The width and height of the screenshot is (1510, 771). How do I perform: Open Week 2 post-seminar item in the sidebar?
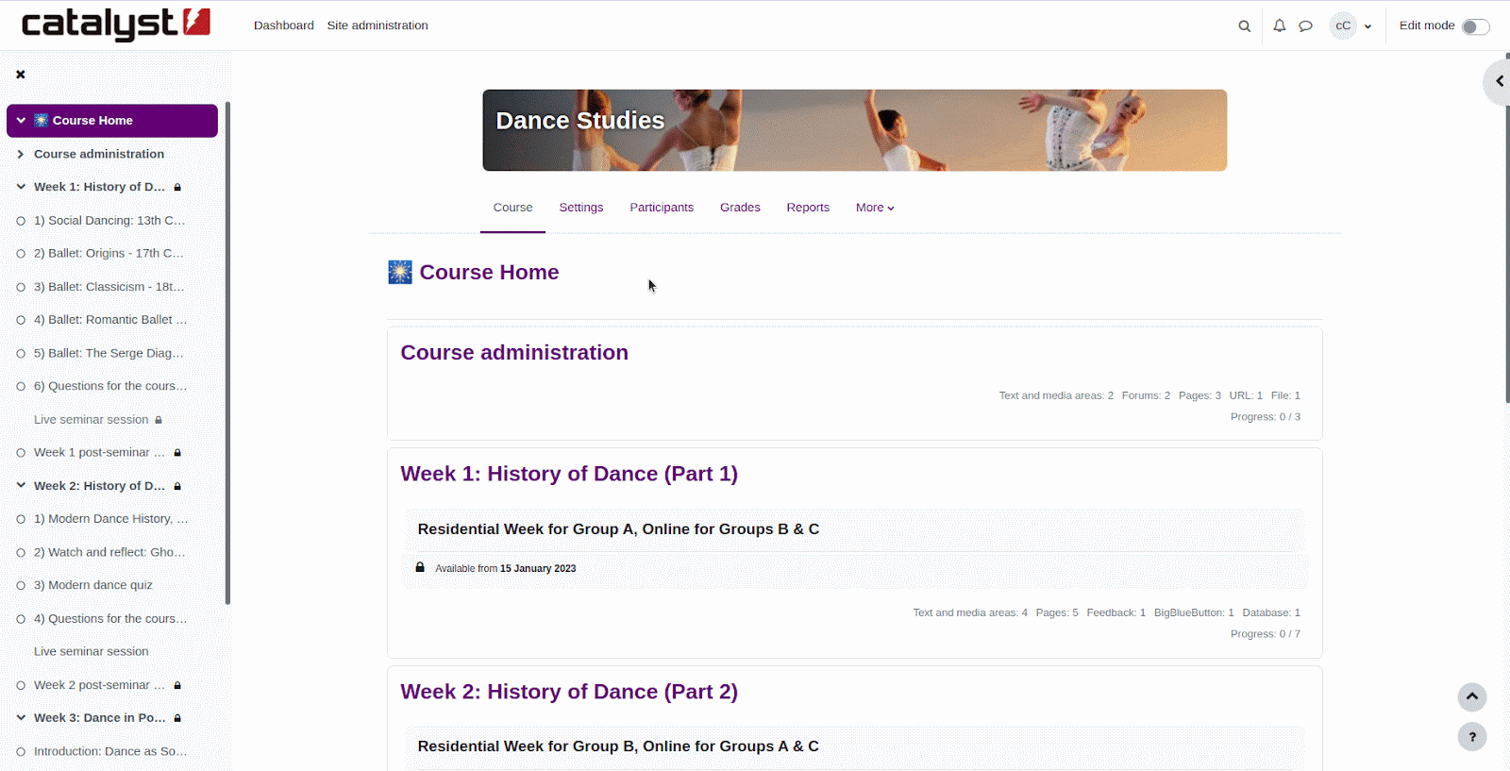tap(99, 685)
